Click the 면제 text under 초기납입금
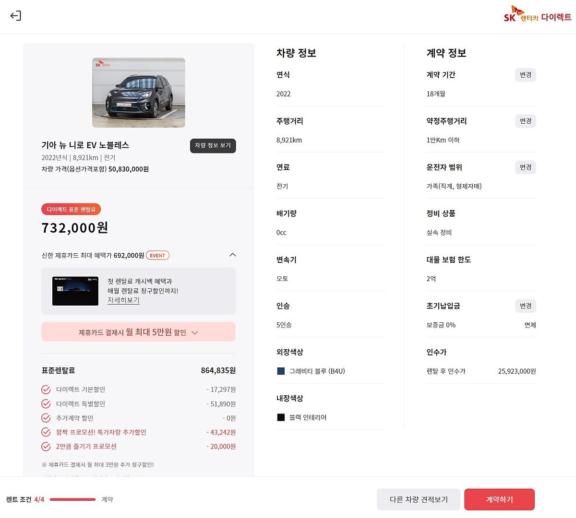576x518 pixels. 530,325
